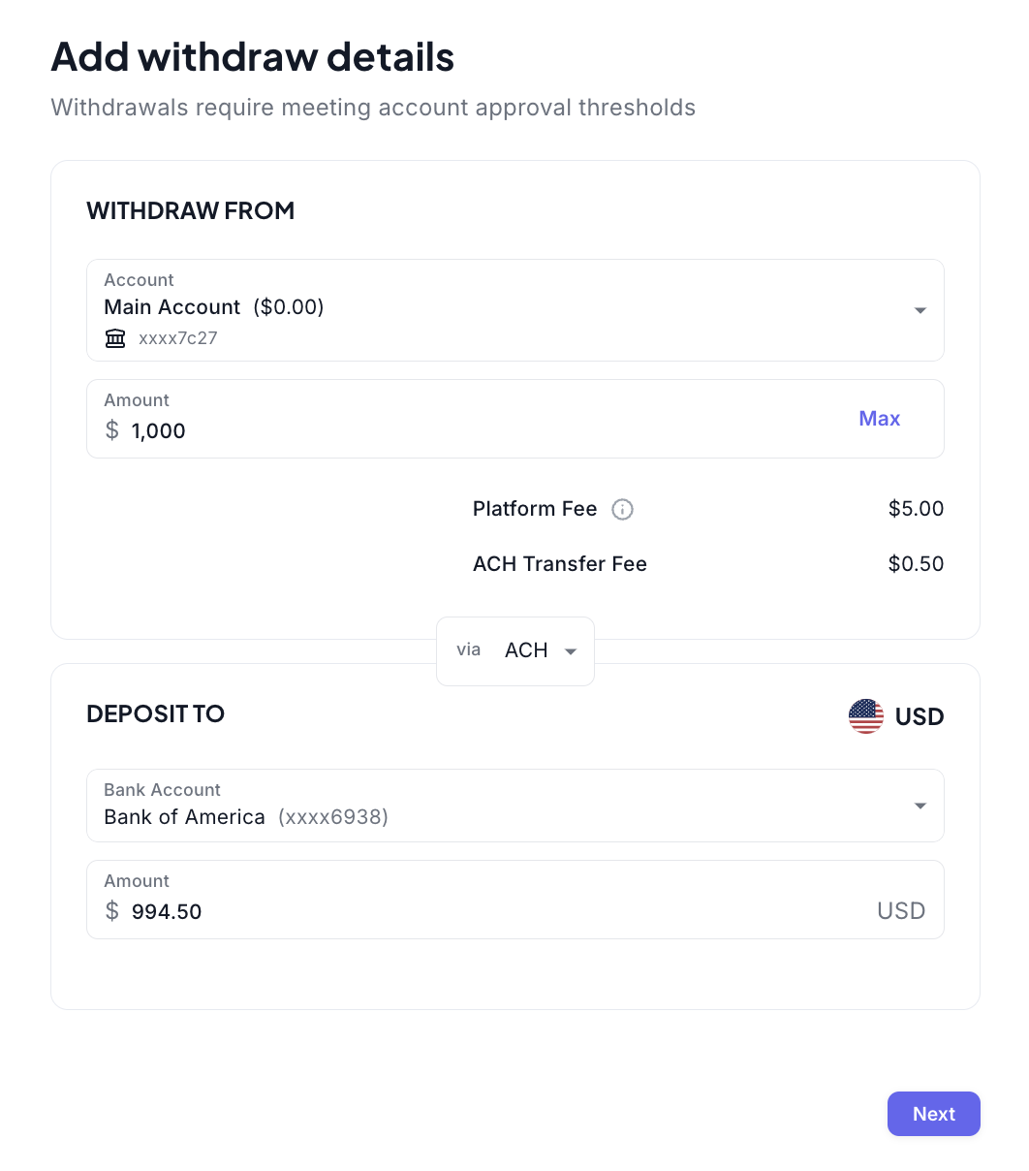This screenshot has height=1171, width=1029.
Task: Click the bank building icon beside xxxx7c27
Action: tap(115, 338)
